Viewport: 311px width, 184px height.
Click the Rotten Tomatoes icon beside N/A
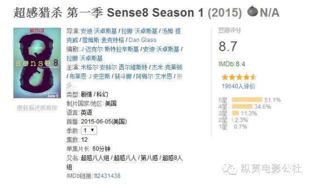point(252,11)
